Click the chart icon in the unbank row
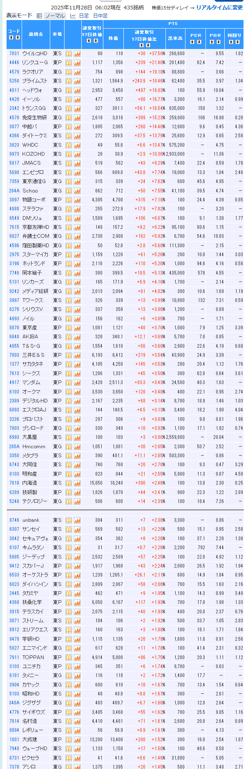This screenshot has width=248, height=769. 77,520
